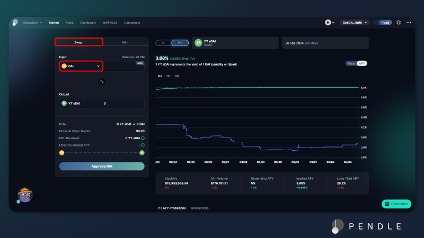Switch to the Mint tab
This screenshot has height=238, width=424.
125,42
